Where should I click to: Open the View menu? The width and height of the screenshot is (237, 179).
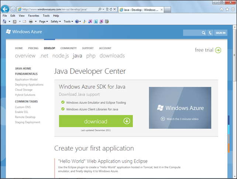[22, 16]
